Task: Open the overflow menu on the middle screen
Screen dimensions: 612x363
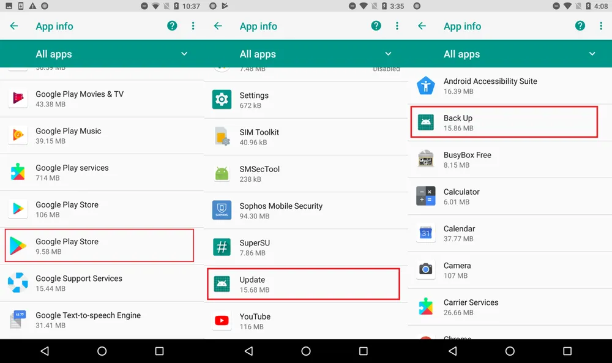Action: click(397, 26)
